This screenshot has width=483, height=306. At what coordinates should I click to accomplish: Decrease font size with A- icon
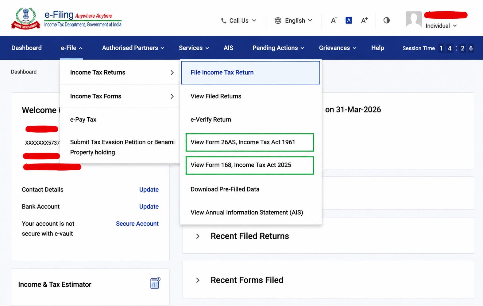[334, 21]
